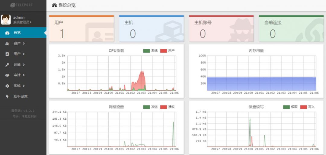The image size is (326, 155).
Task: Toggle red 用户 legend swatch in CPU chart
Action: pyautogui.click(x=164, y=51)
